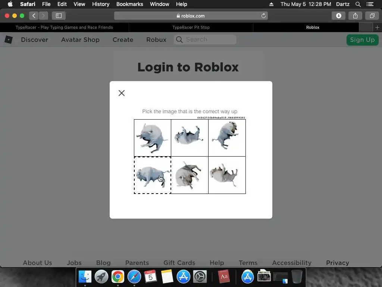Open Notes from the Dock
This screenshot has height=287, width=382.
167,277
